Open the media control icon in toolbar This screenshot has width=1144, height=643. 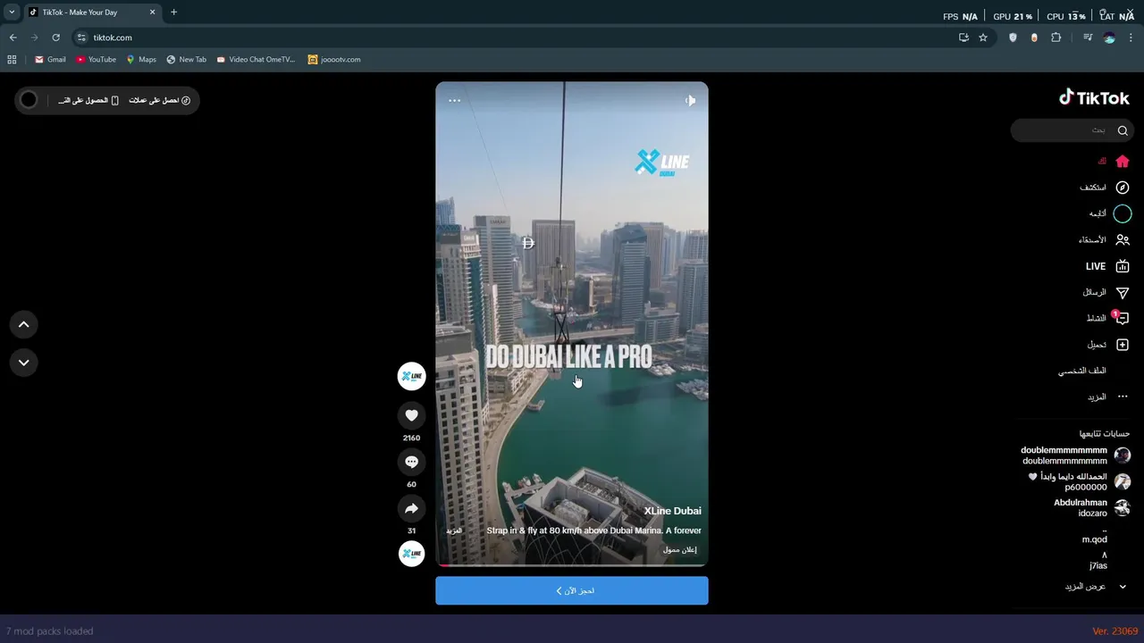pyautogui.click(x=1088, y=38)
